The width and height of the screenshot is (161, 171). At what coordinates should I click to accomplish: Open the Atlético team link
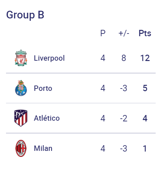point(47,118)
